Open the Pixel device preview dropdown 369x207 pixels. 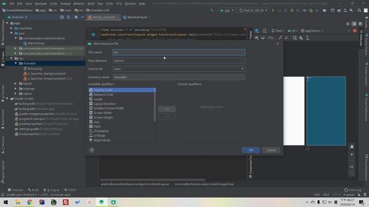pyautogui.click(x=278, y=30)
